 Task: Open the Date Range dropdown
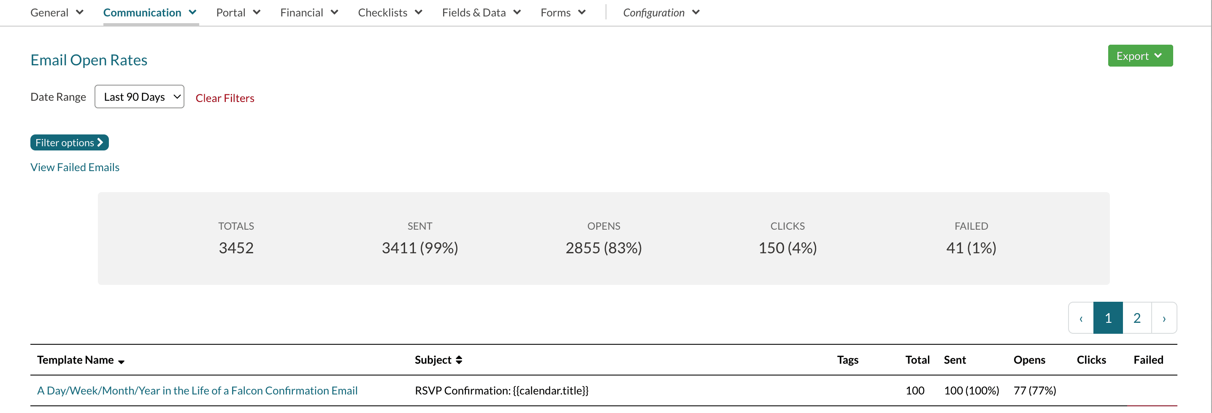point(139,97)
